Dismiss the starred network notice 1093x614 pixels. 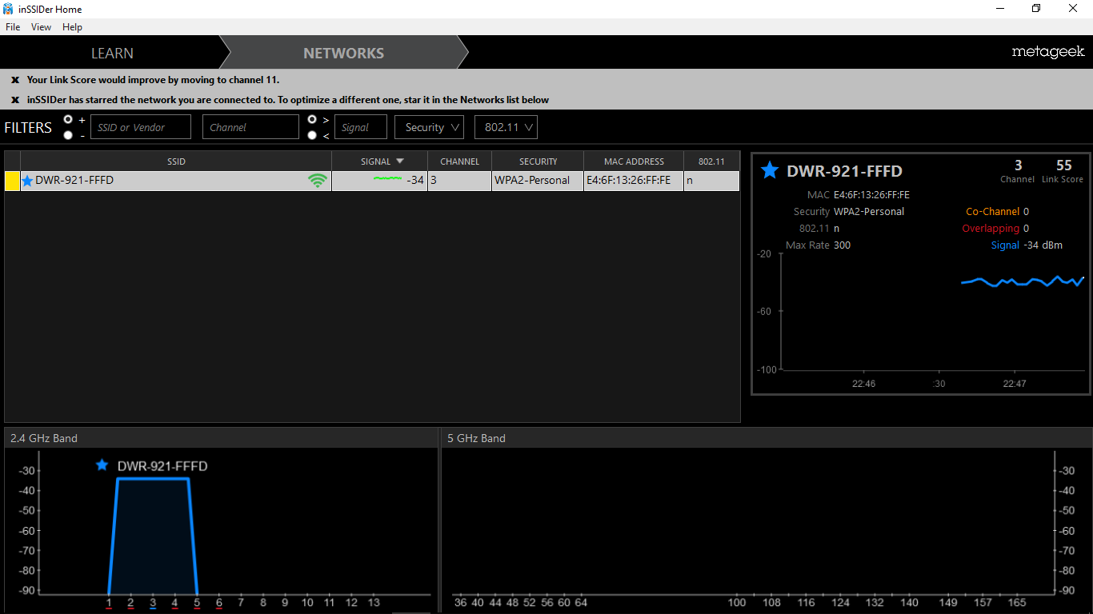pyautogui.click(x=15, y=100)
